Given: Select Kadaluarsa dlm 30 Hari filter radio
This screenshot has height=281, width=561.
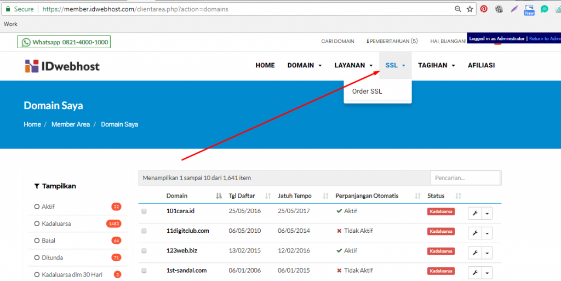Looking at the screenshot, I should click(x=37, y=275).
